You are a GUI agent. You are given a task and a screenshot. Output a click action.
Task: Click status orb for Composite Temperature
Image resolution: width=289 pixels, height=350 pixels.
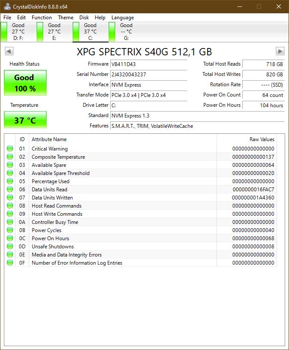(x=10, y=157)
